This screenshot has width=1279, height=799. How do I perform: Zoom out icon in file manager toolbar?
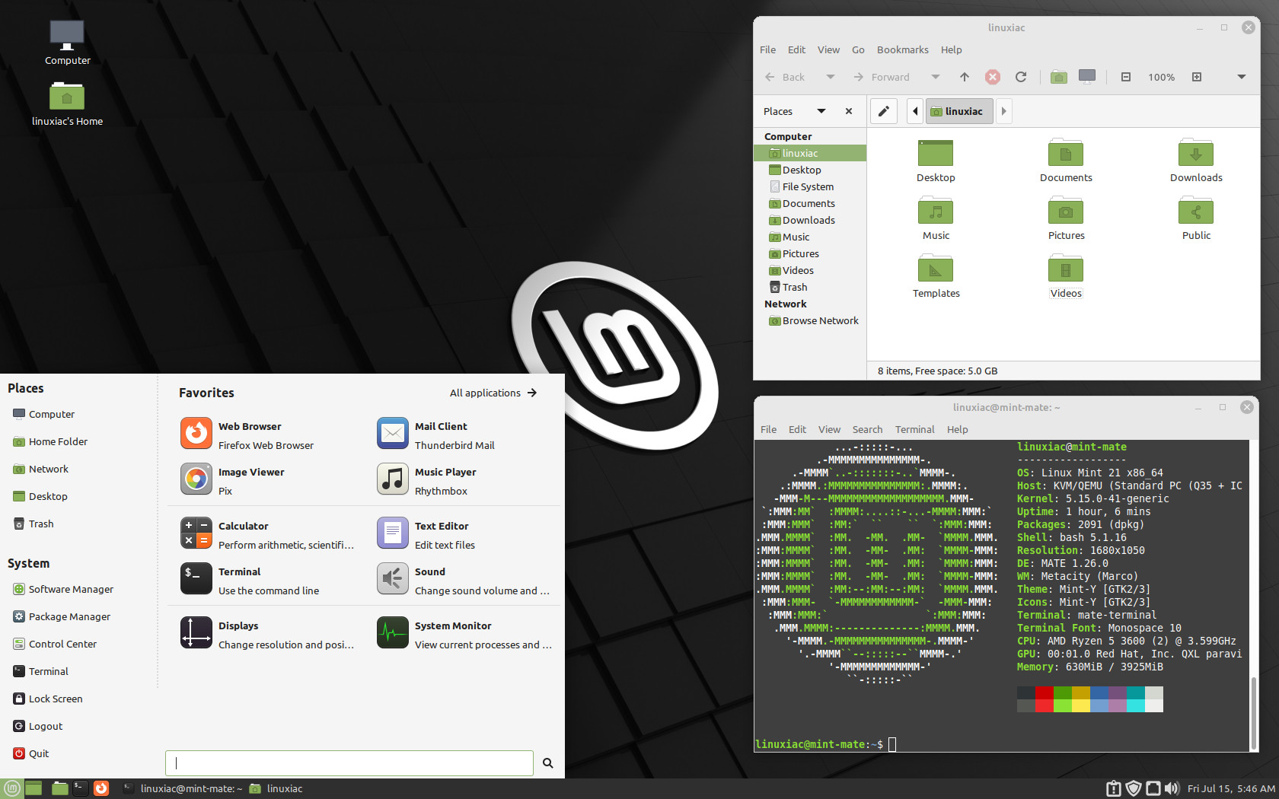point(1126,77)
